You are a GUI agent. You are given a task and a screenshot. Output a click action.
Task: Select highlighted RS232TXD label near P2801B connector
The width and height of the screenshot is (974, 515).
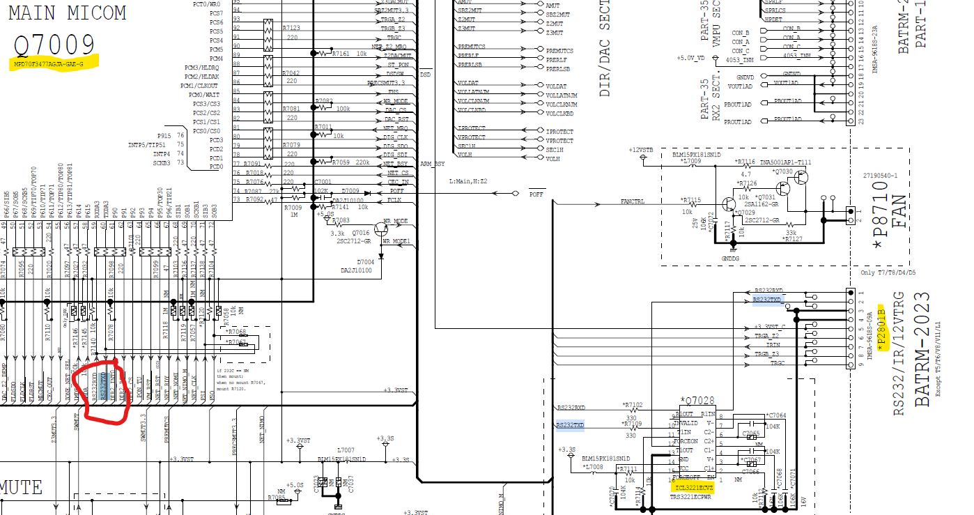(x=768, y=300)
